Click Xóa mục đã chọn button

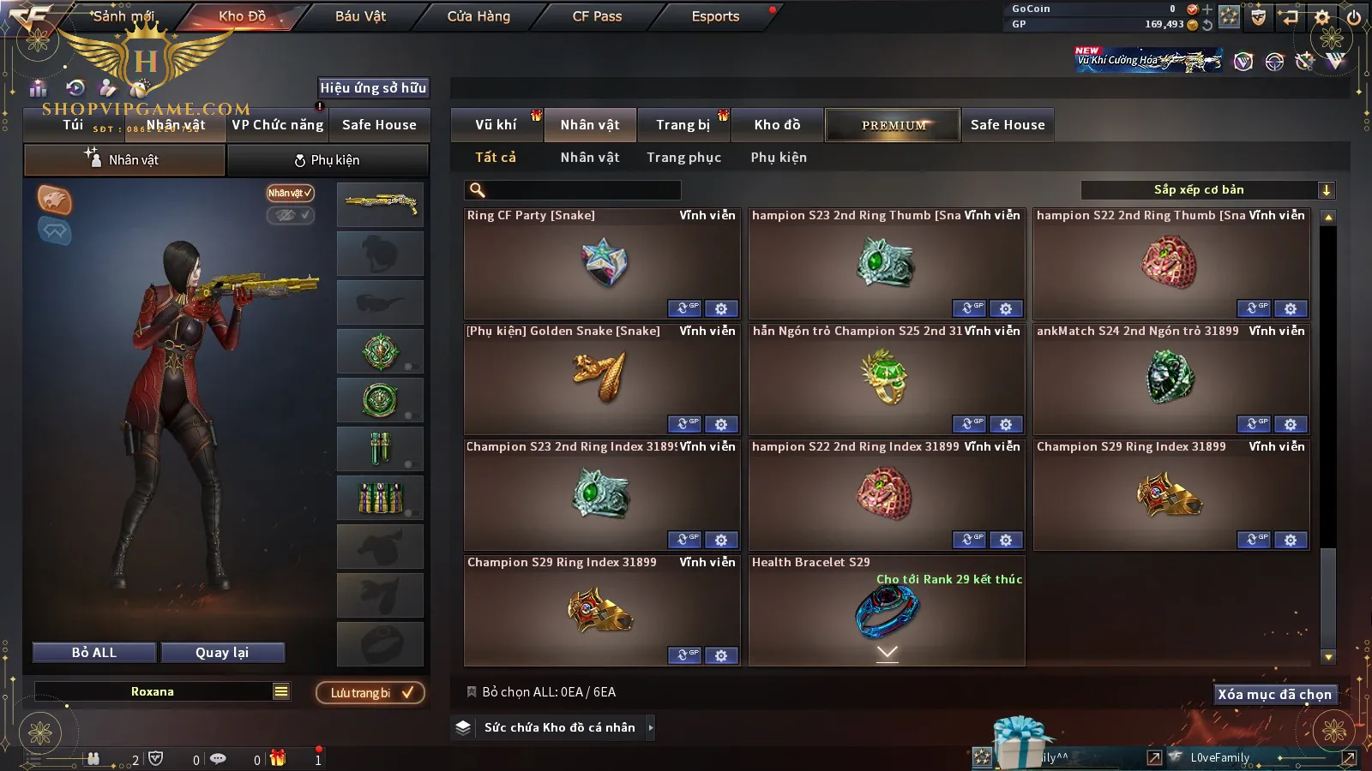click(1274, 694)
